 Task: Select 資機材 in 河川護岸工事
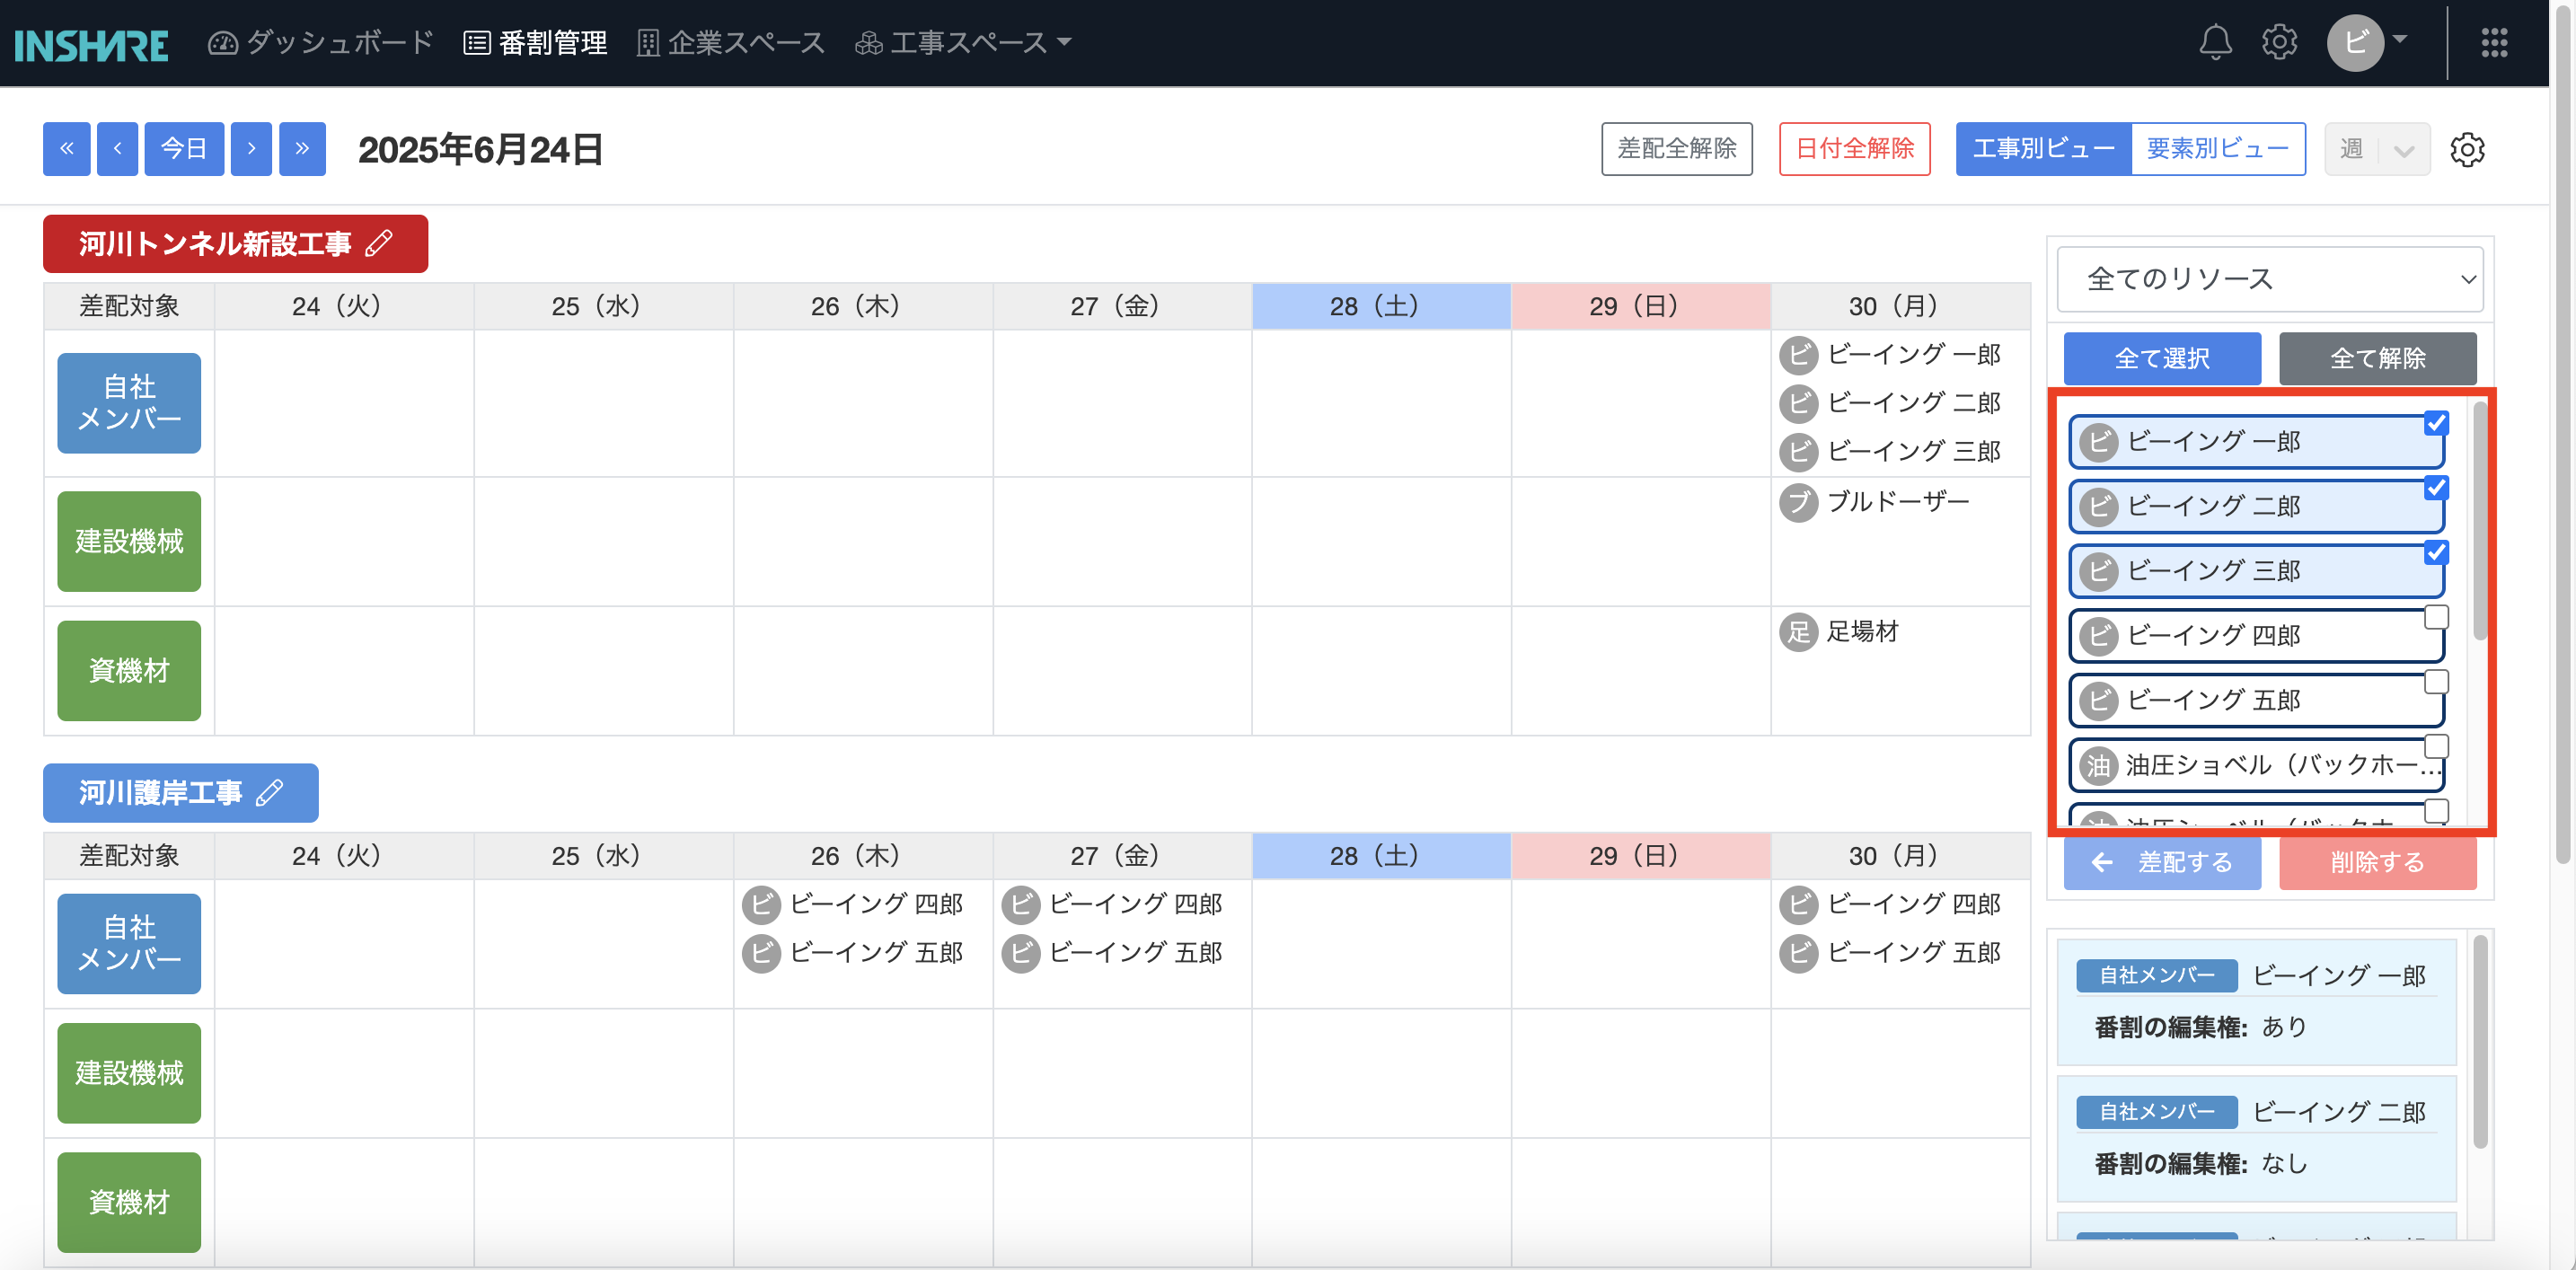(x=129, y=1202)
